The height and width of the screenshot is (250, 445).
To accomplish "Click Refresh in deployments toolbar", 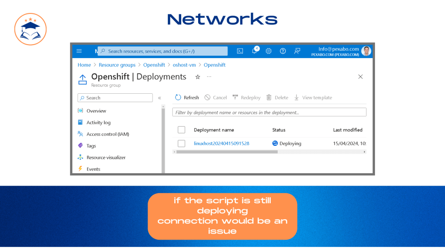I will (187, 98).
